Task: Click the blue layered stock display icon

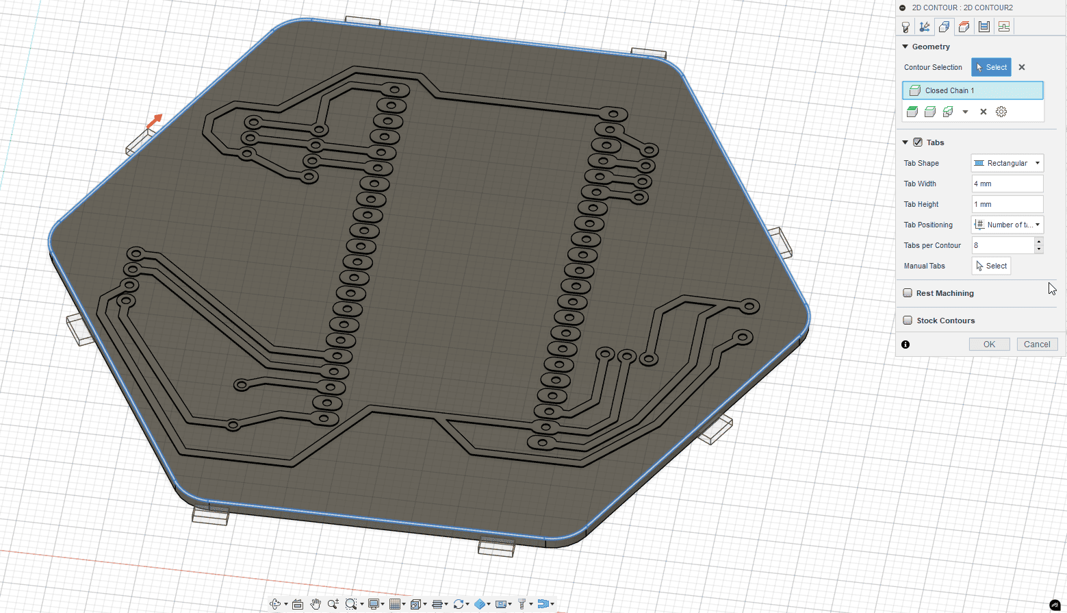Action: 480,604
